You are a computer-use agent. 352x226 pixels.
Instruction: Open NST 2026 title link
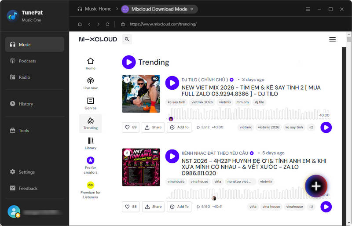click(254, 167)
